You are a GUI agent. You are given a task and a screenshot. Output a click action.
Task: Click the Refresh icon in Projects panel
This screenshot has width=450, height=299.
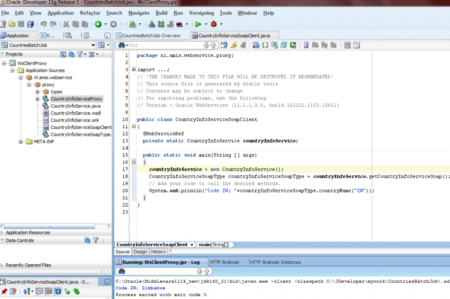(x=71, y=54)
